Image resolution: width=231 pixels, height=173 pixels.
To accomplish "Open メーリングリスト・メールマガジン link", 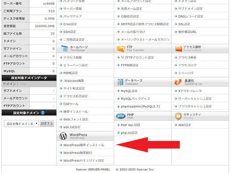I will click(x=145, y=39).
